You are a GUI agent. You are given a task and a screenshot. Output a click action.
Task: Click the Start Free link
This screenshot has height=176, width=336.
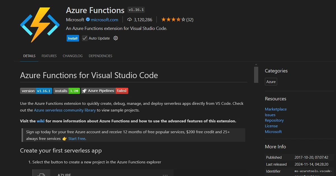76,138
